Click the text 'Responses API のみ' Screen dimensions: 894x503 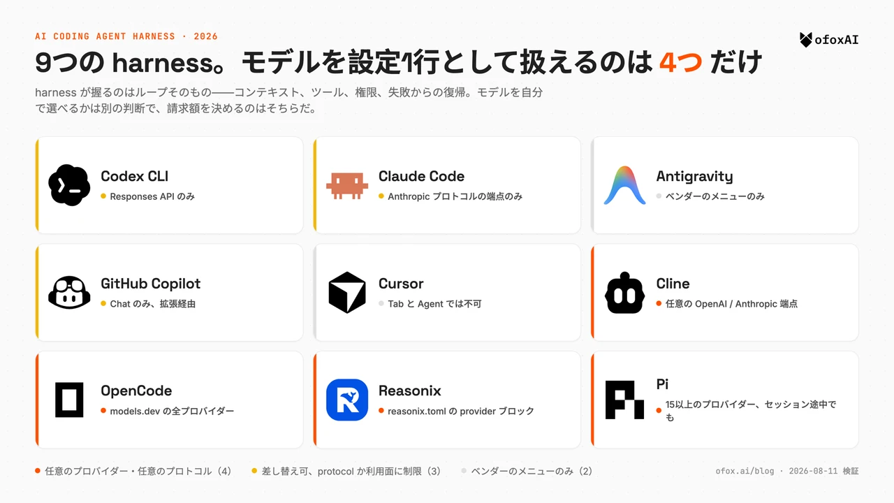152,196
